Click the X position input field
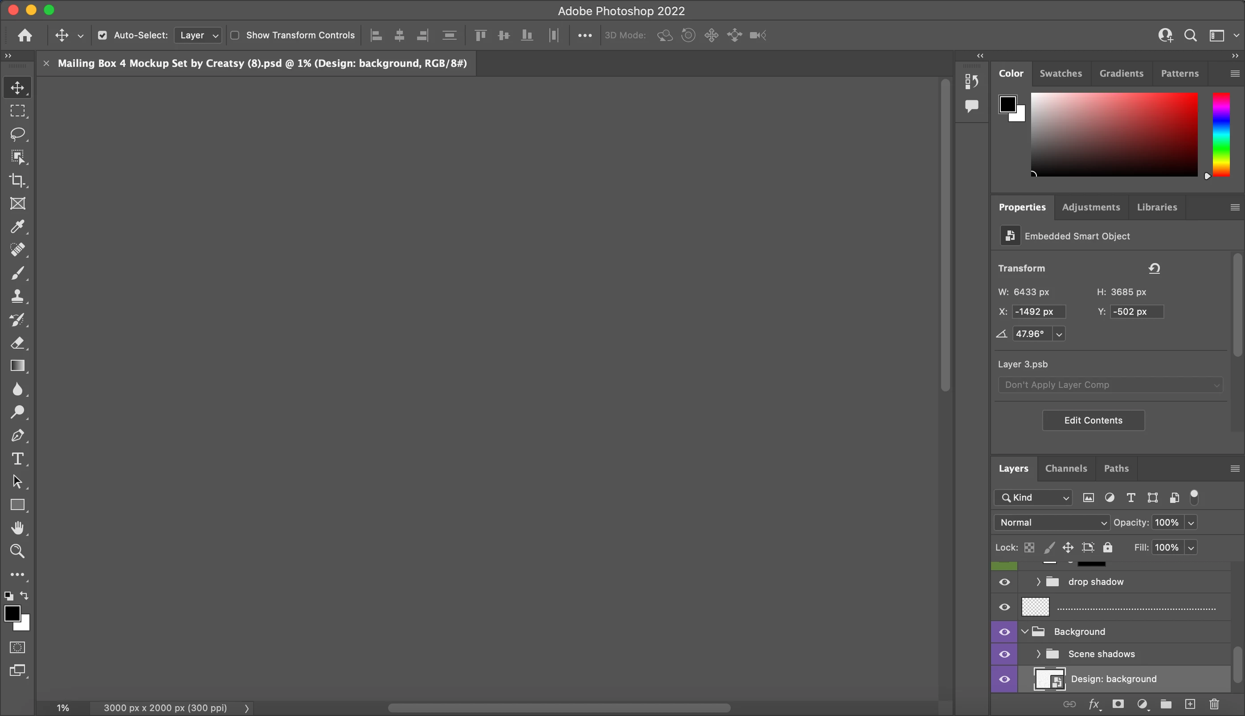1245x716 pixels. pyautogui.click(x=1039, y=312)
